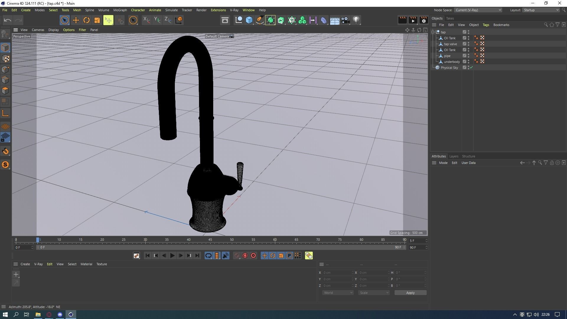Image resolution: width=567 pixels, height=319 pixels.
Task: Toggle the visibility dot for the pipe object
Action: [x=469, y=55]
